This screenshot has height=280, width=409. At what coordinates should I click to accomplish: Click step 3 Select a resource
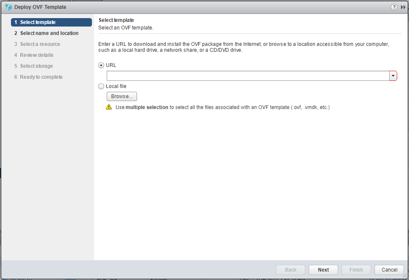[40, 44]
